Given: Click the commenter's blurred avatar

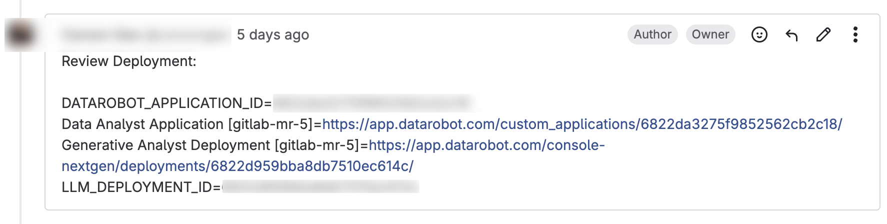Looking at the screenshot, I should (x=21, y=34).
